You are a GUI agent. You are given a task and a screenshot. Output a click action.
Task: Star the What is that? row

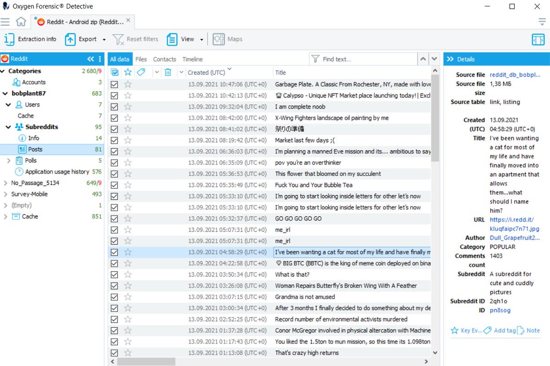[x=128, y=274]
